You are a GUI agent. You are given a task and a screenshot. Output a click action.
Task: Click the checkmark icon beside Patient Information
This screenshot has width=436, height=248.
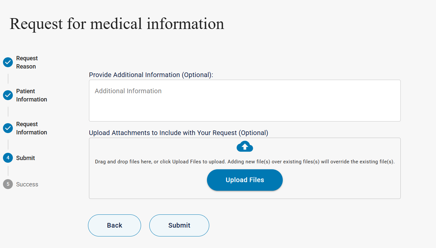pos(8,95)
